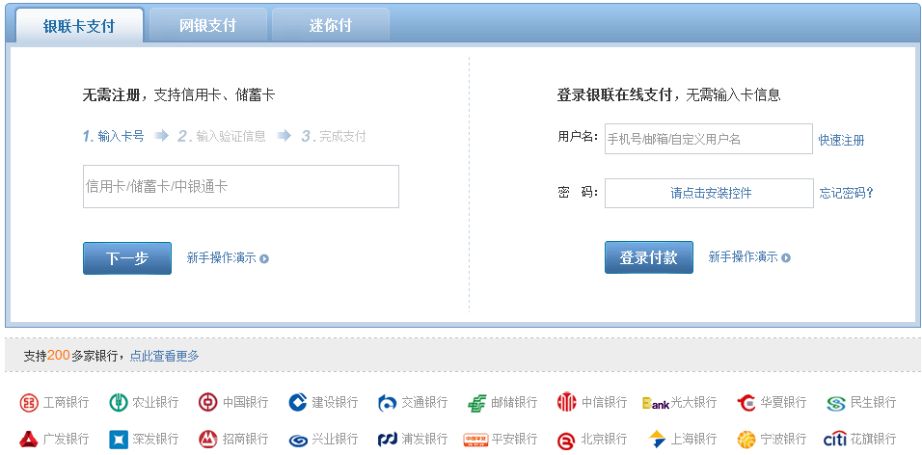Click the 招商银行 logo icon
This screenshot has width=922, height=455.
tap(207, 440)
